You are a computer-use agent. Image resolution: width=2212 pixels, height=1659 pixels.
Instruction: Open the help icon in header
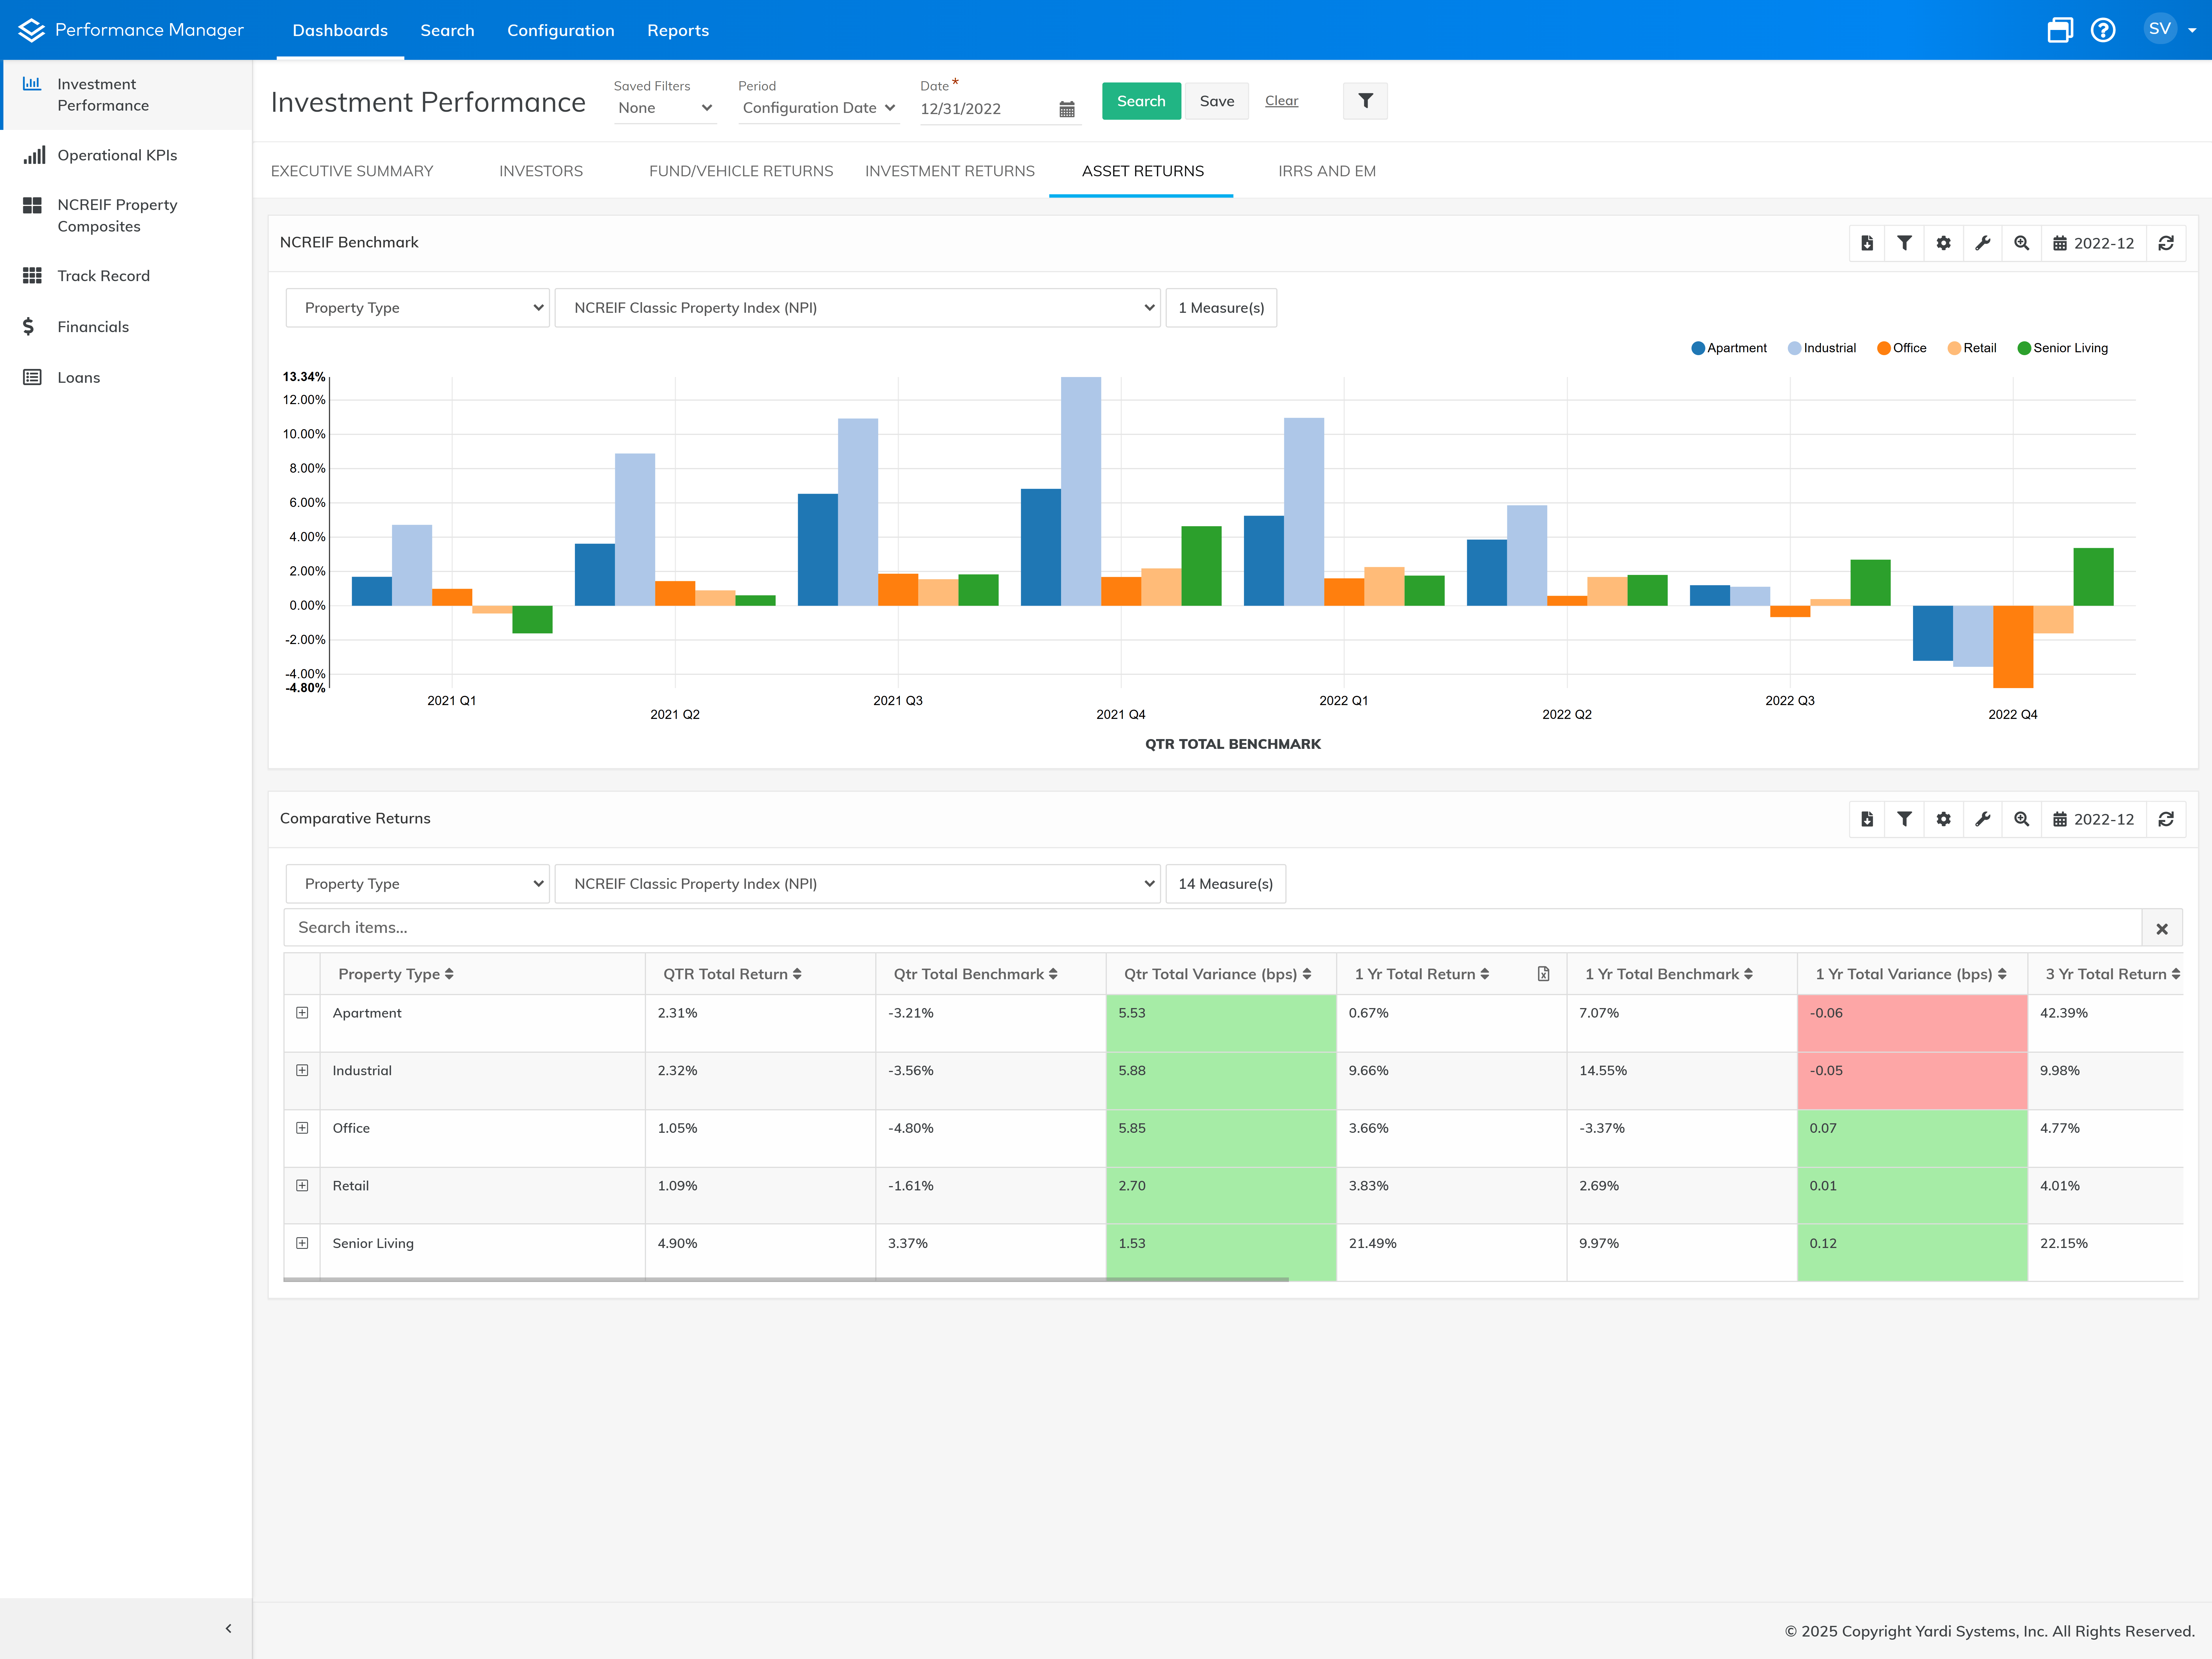pyautogui.click(x=2103, y=30)
